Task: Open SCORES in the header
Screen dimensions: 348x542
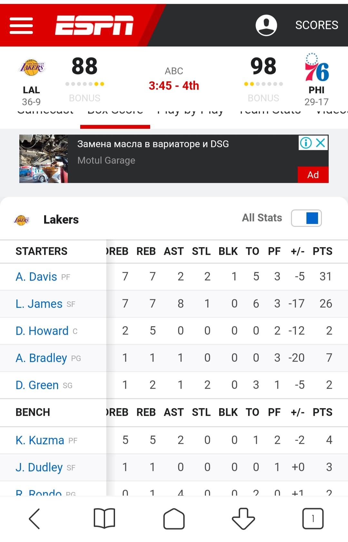Action: click(x=317, y=25)
